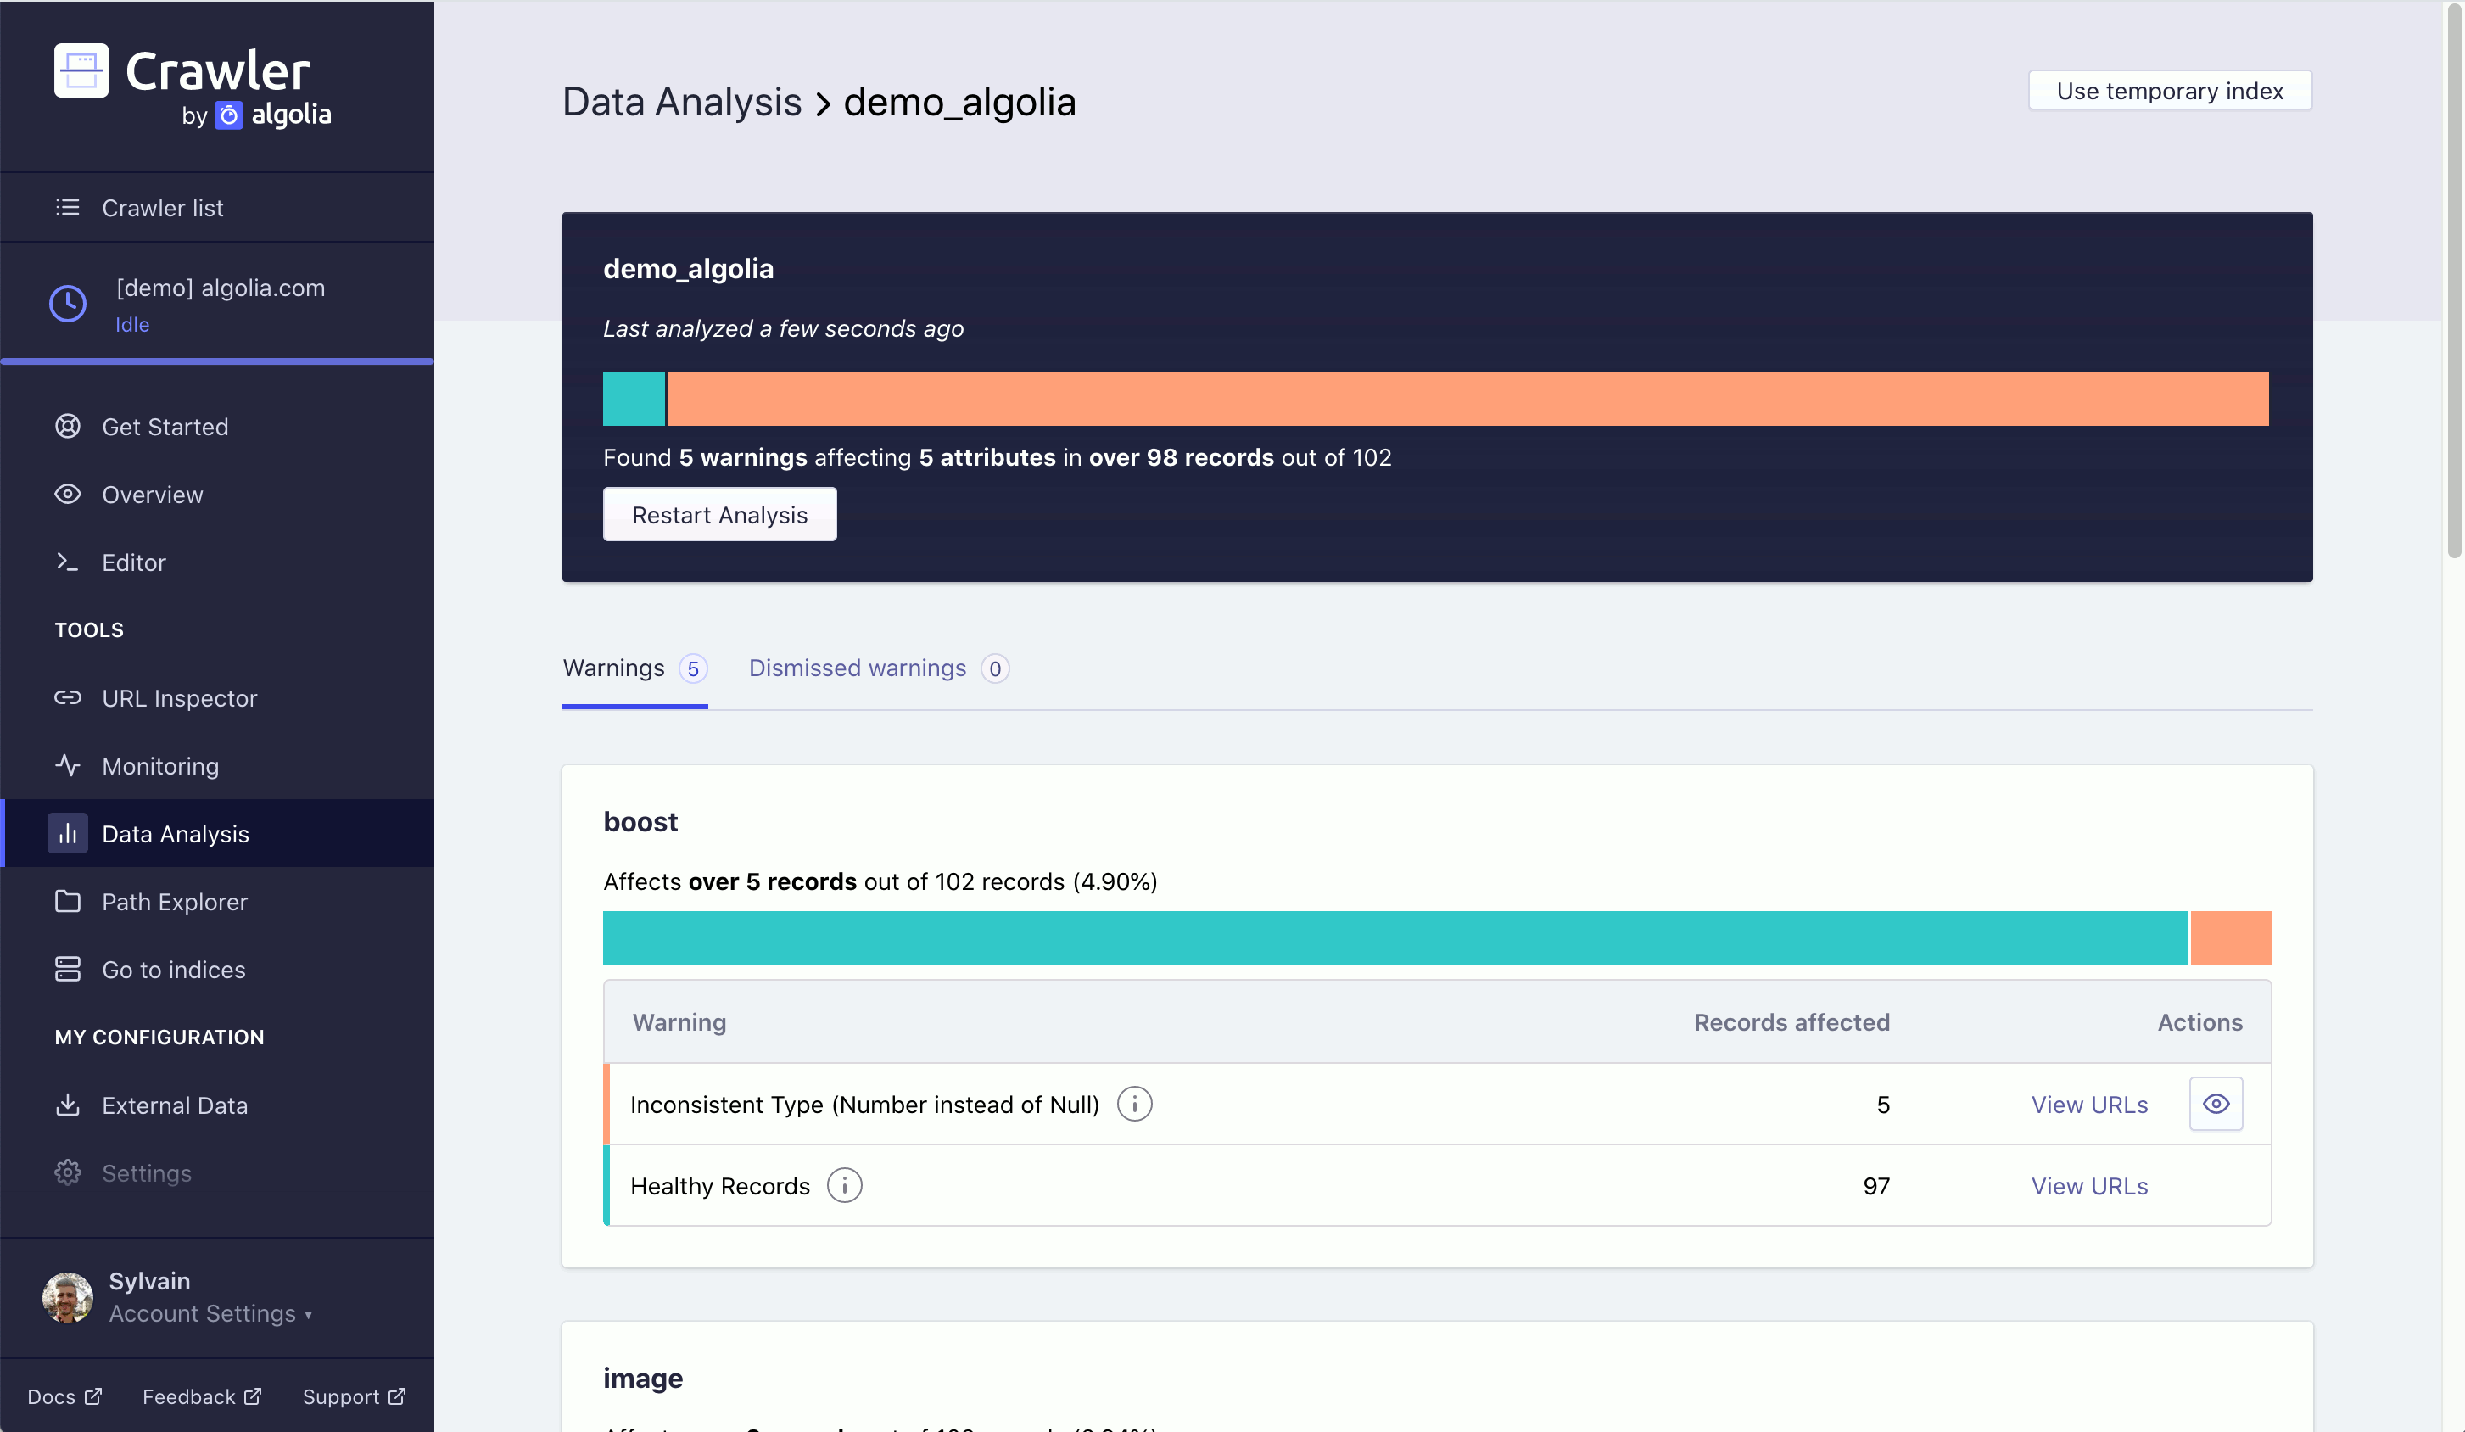Click the Settings gear icon
2465x1432 pixels.
68,1172
